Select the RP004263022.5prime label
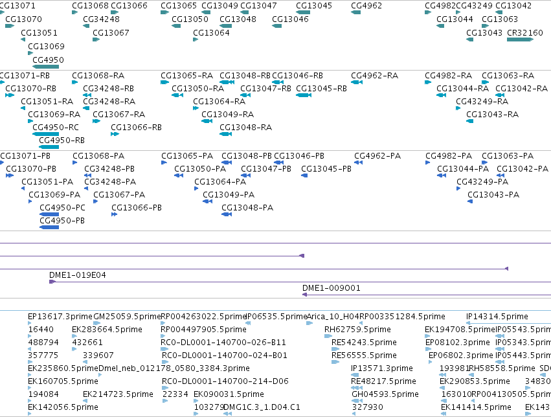Screen dimensions: 551x417 [203, 317]
